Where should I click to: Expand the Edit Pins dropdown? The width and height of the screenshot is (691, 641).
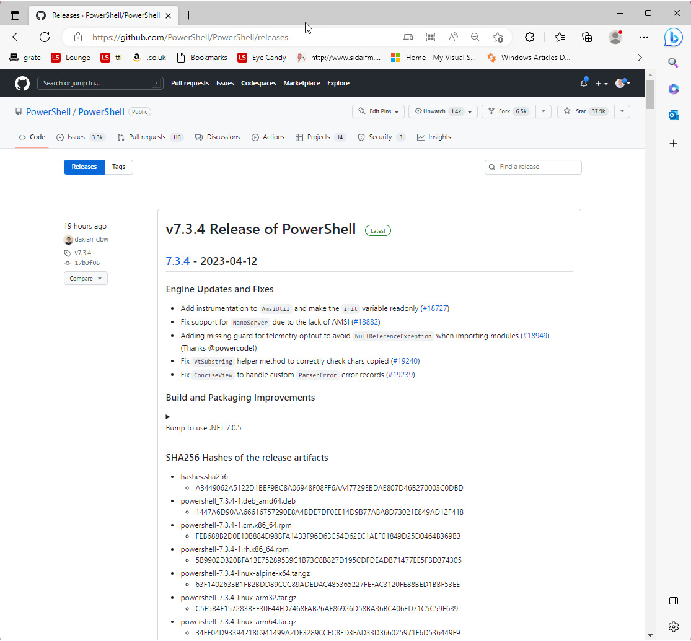coord(379,112)
